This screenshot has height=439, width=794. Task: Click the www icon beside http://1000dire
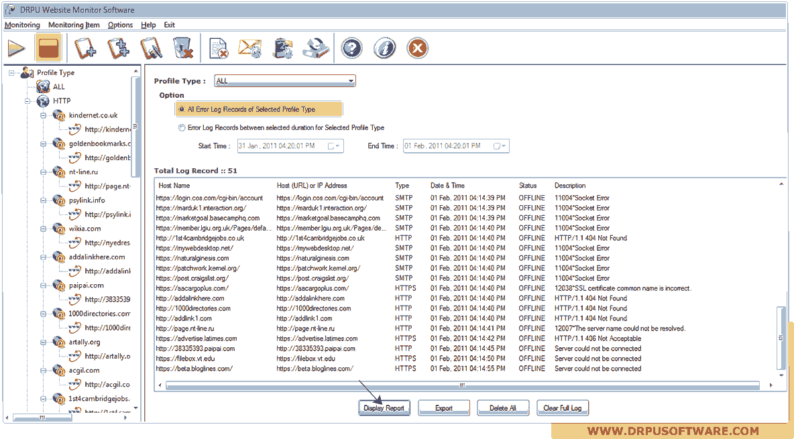pos(75,328)
